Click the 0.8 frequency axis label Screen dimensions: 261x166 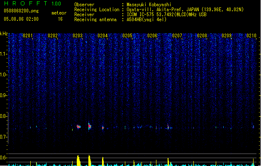[4, 116]
